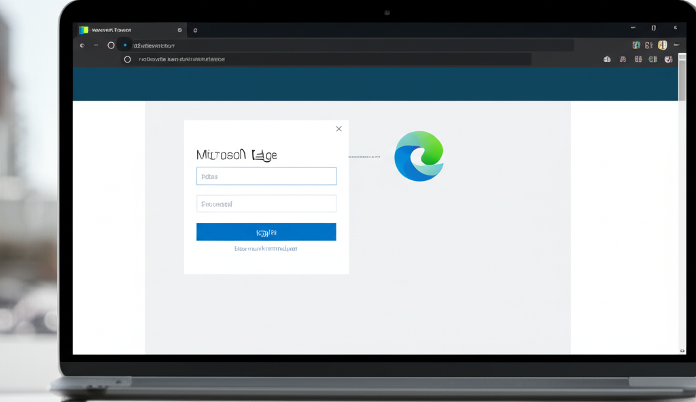Click the blue-teal extension icon in the toolbar
This screenshot has height=402, width=696.
636,46
